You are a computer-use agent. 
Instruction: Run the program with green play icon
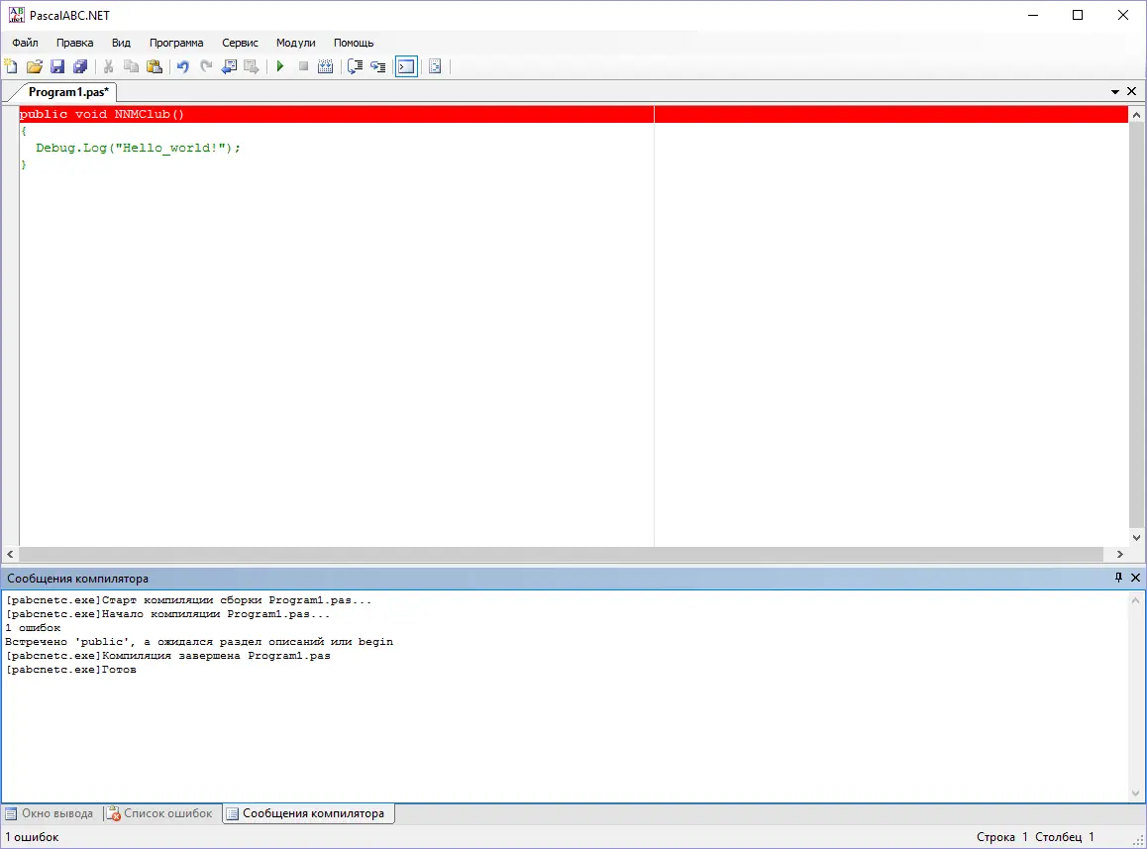click(x=280, y=66)
